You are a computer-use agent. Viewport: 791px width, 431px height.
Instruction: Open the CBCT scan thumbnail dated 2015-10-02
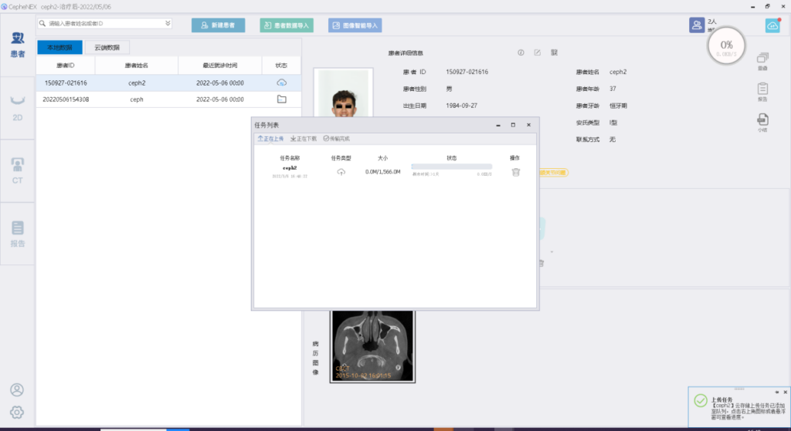[372, 346]
